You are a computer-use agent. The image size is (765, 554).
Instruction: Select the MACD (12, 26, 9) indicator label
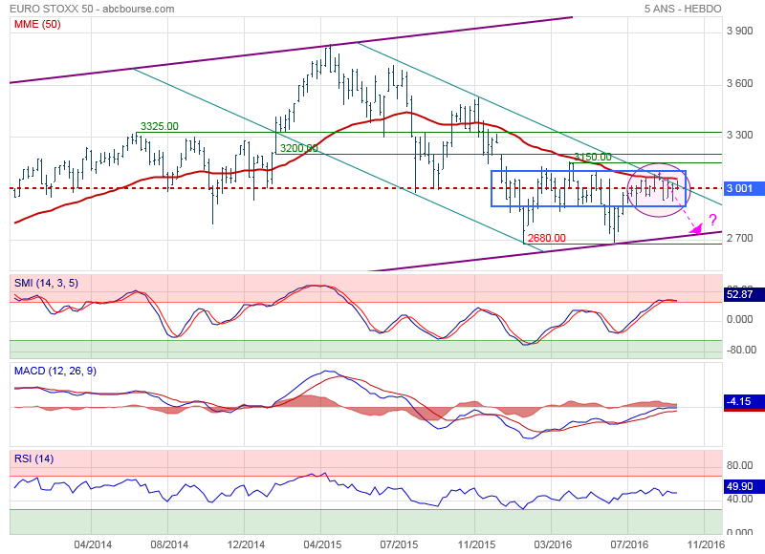tap(55, 371)
